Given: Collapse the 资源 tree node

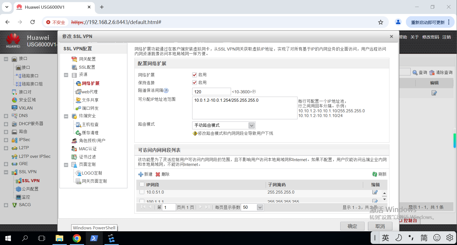Looking at the screenshot, I should pos(66,75).
